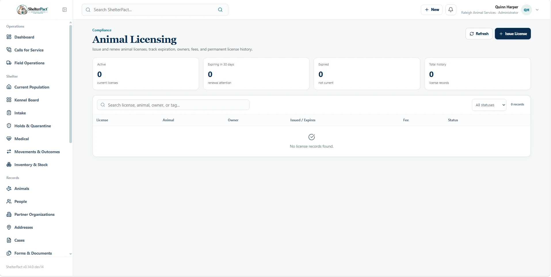Collapse the sidebar panel icon
The image size is (551, 277).
click(64, 10)
